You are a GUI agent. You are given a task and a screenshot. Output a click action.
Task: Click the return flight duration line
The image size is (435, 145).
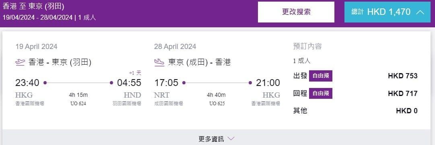pos(217,83)
